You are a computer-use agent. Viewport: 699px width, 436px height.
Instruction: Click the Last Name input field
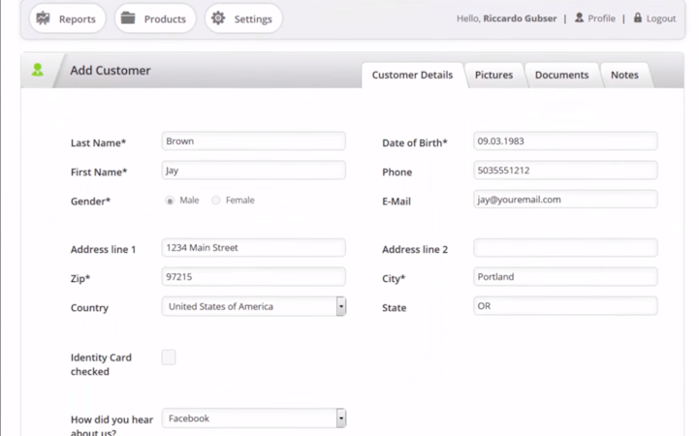pyautogui.click(x=253, y=141)
